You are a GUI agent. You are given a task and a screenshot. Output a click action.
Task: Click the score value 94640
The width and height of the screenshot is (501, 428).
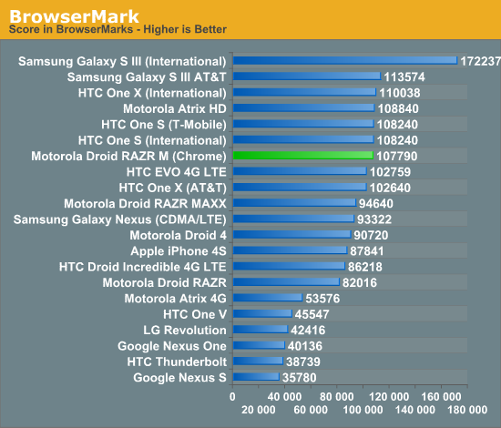(375, 203)
